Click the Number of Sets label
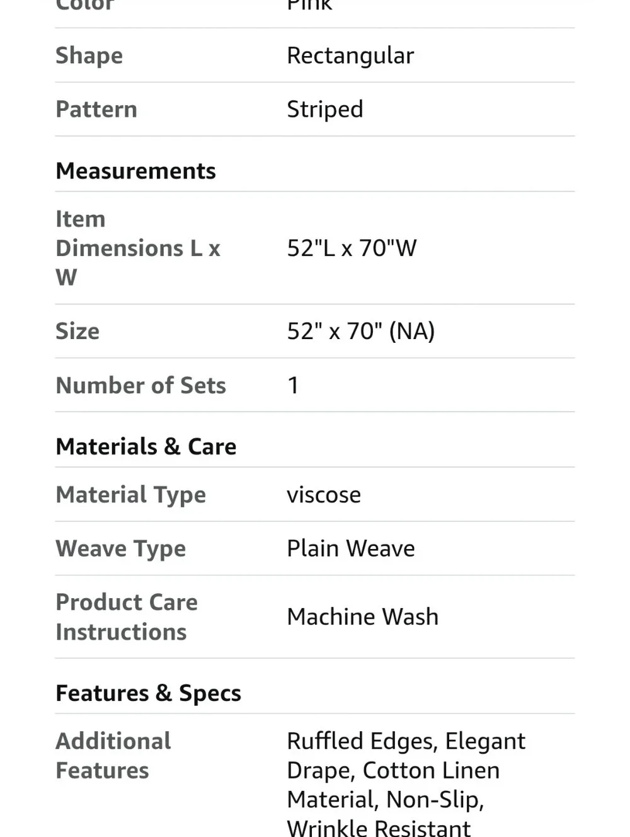The height and width of the screenshot is (837, 630). point(140,385)
